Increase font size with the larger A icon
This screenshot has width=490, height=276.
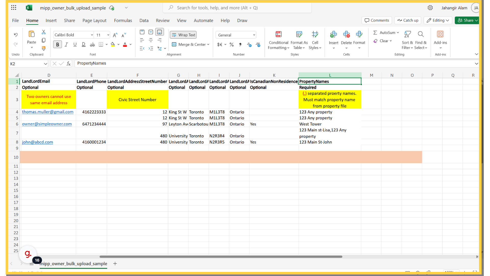115,35
